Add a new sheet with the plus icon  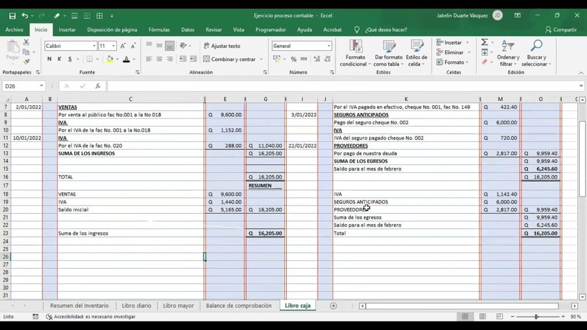coord(333,306)
